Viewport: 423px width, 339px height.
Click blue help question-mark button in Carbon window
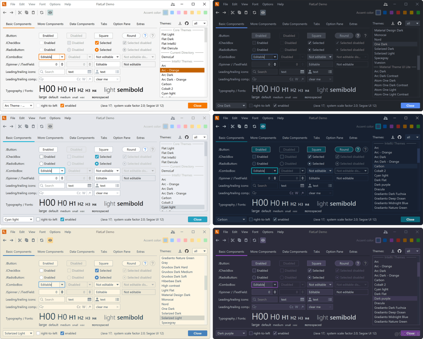(358, 150)
